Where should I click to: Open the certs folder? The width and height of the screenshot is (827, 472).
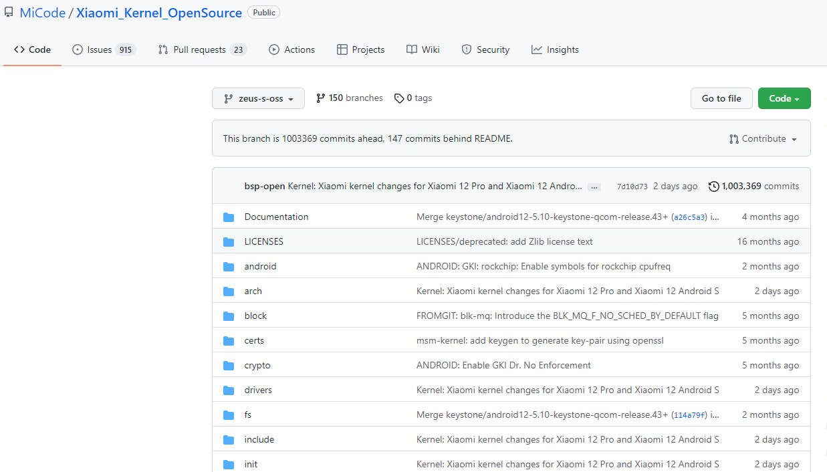[254, 340]
